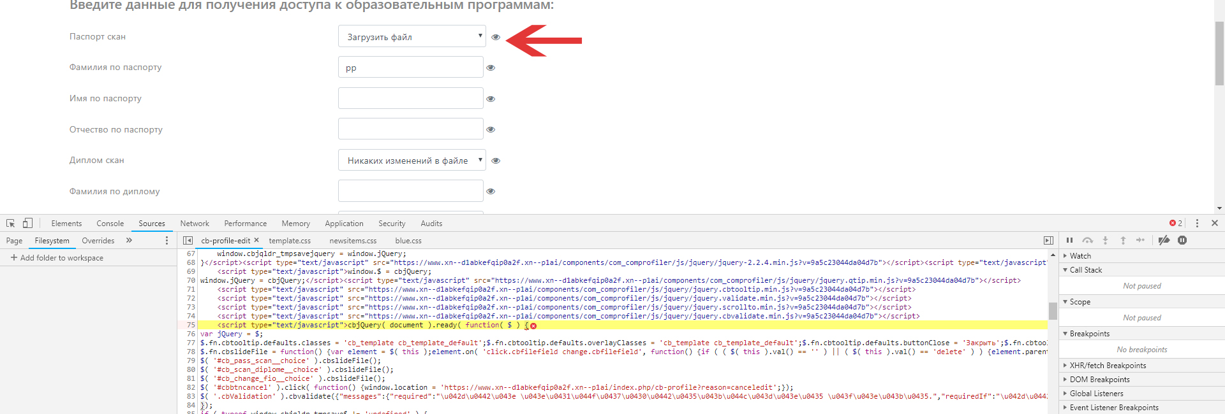Screen dimensions: 1225x414
Task: Click Step out of current function
Action: click(1124, 241)
